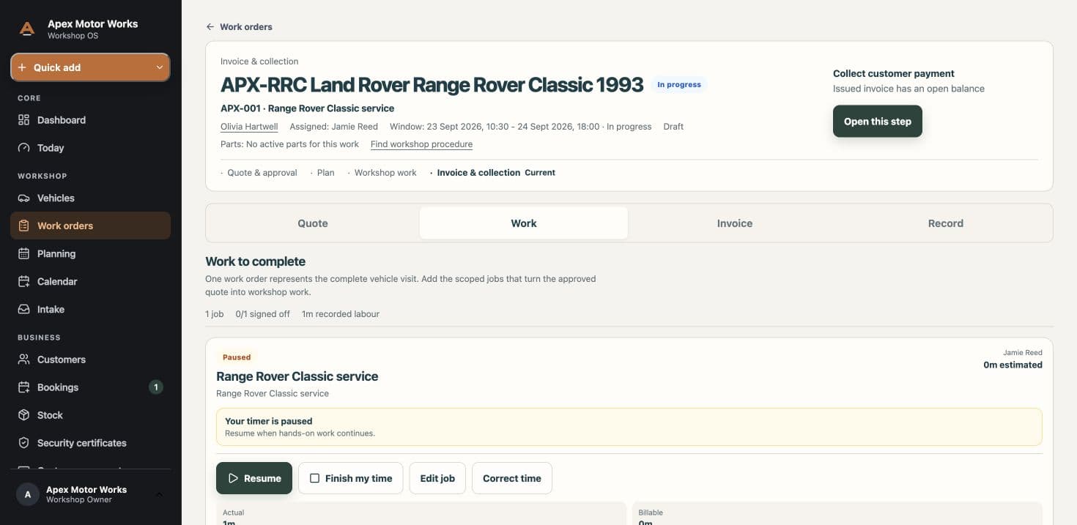Open Stock using the box icon
Screen dimensions: 1077x525
24,415
